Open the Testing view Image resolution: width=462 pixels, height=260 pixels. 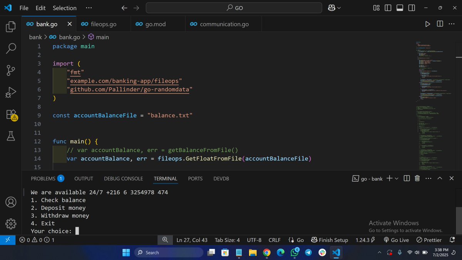10,136
